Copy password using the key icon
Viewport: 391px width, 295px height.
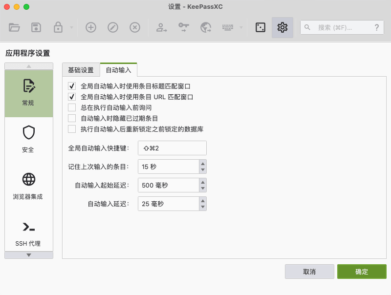(184, 27)
